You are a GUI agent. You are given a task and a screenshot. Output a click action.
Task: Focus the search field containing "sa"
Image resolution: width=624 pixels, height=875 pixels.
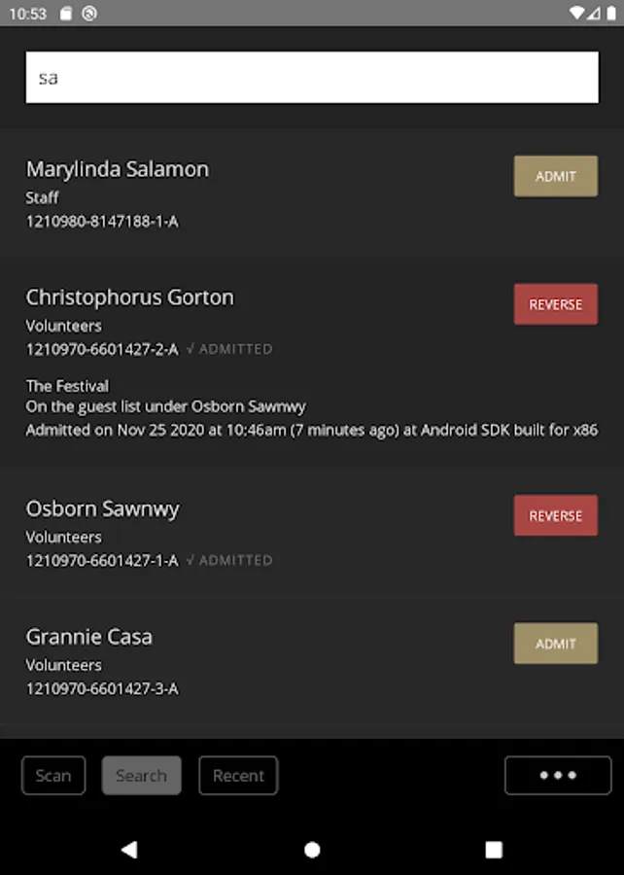[x=312, y=78]
